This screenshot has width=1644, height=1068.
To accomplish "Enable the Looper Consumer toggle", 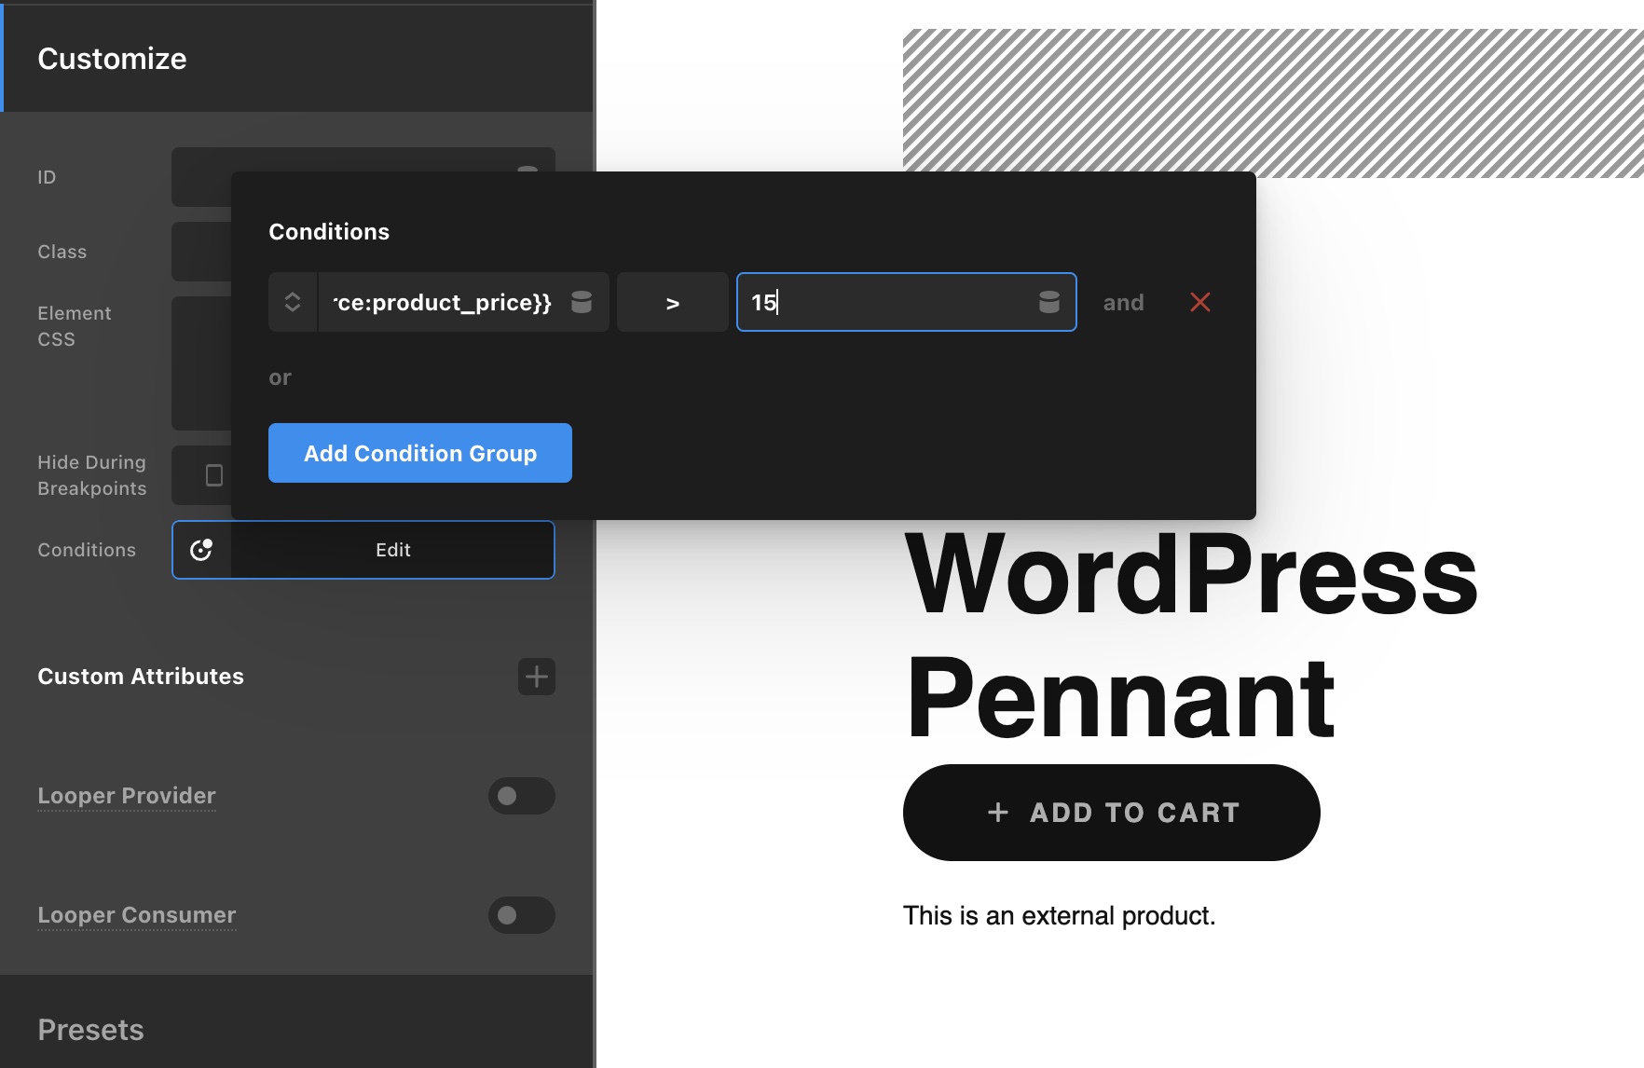I will click(522, 915).
